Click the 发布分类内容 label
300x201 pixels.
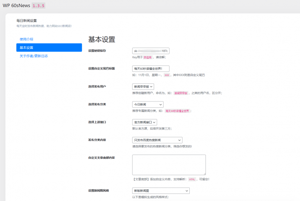pos(97,140)
